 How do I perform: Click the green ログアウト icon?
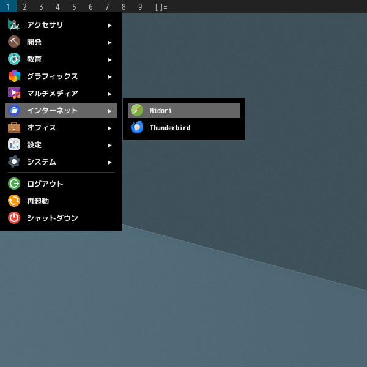click(x=14, y=183)
